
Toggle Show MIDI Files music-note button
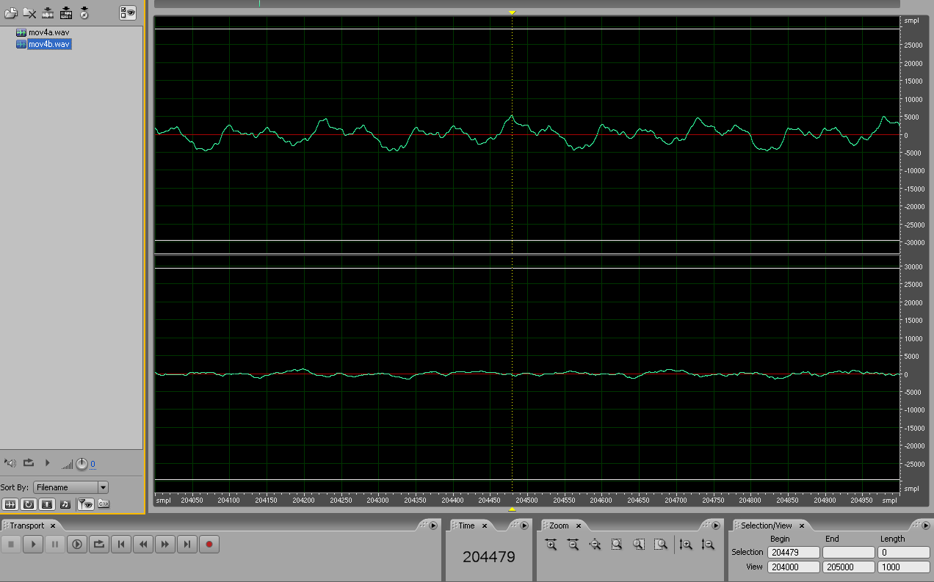pyautogui.click(x=65, y=504)
